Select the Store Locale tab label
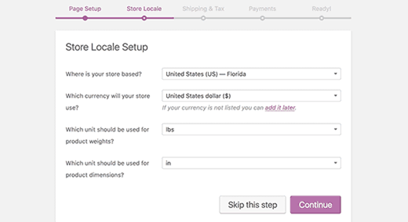Image resolution: width=408 pixels, height=222 pixels. (144, 9)
